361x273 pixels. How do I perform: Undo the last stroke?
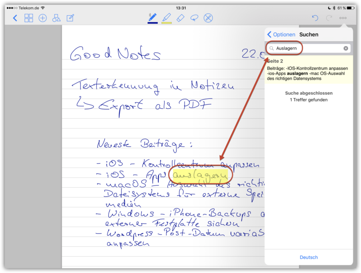[x=315, y=18]
